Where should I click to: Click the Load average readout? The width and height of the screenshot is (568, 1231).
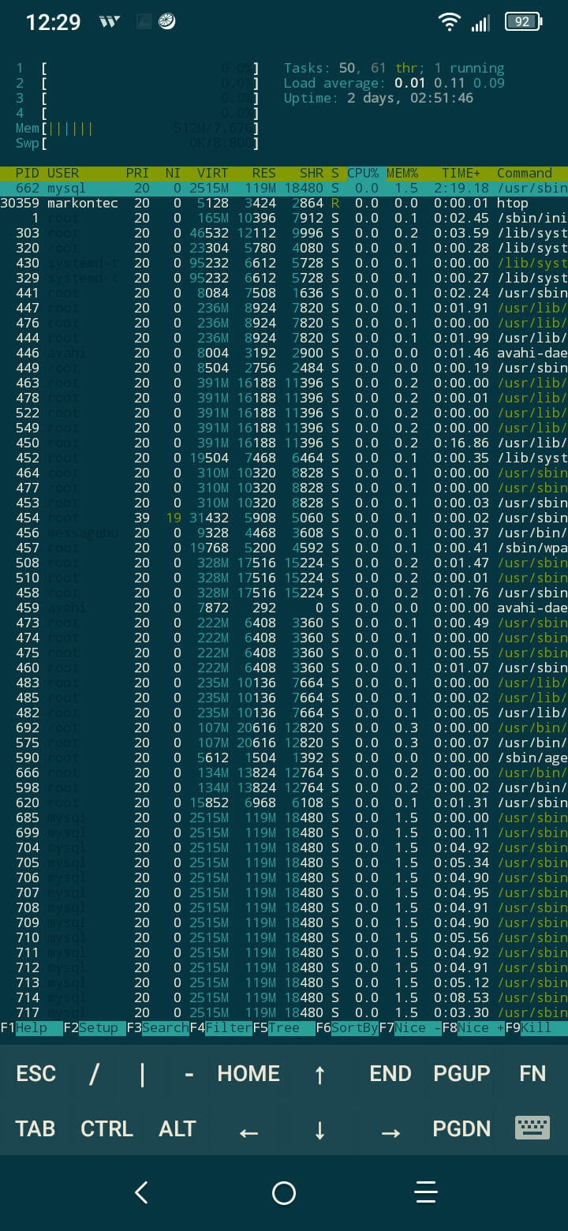point(394,84)
